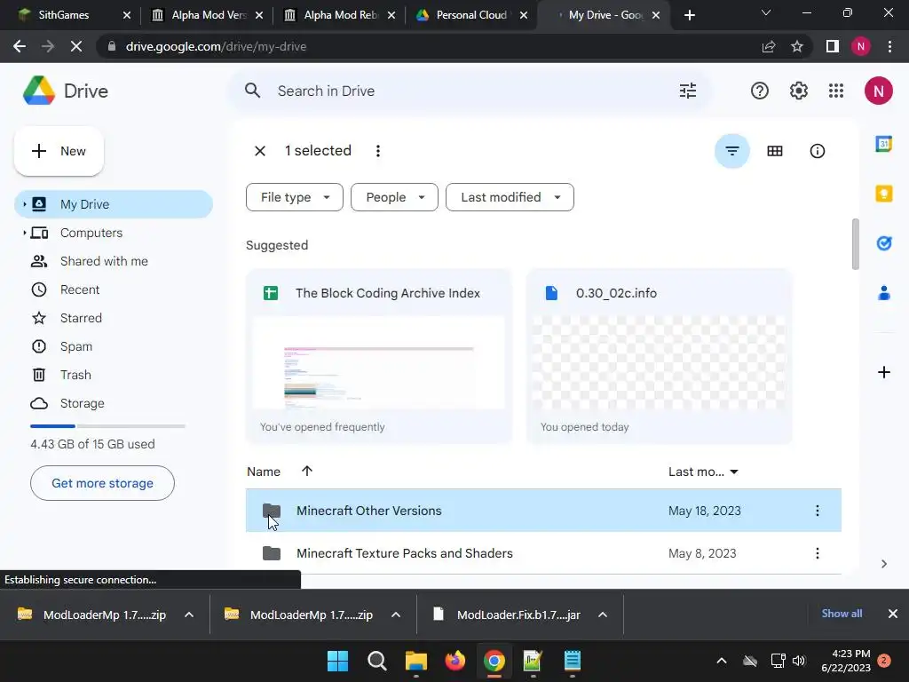
Task: Toggle the view details info panel
Action: pyautogui.click(x=817, y=151)
